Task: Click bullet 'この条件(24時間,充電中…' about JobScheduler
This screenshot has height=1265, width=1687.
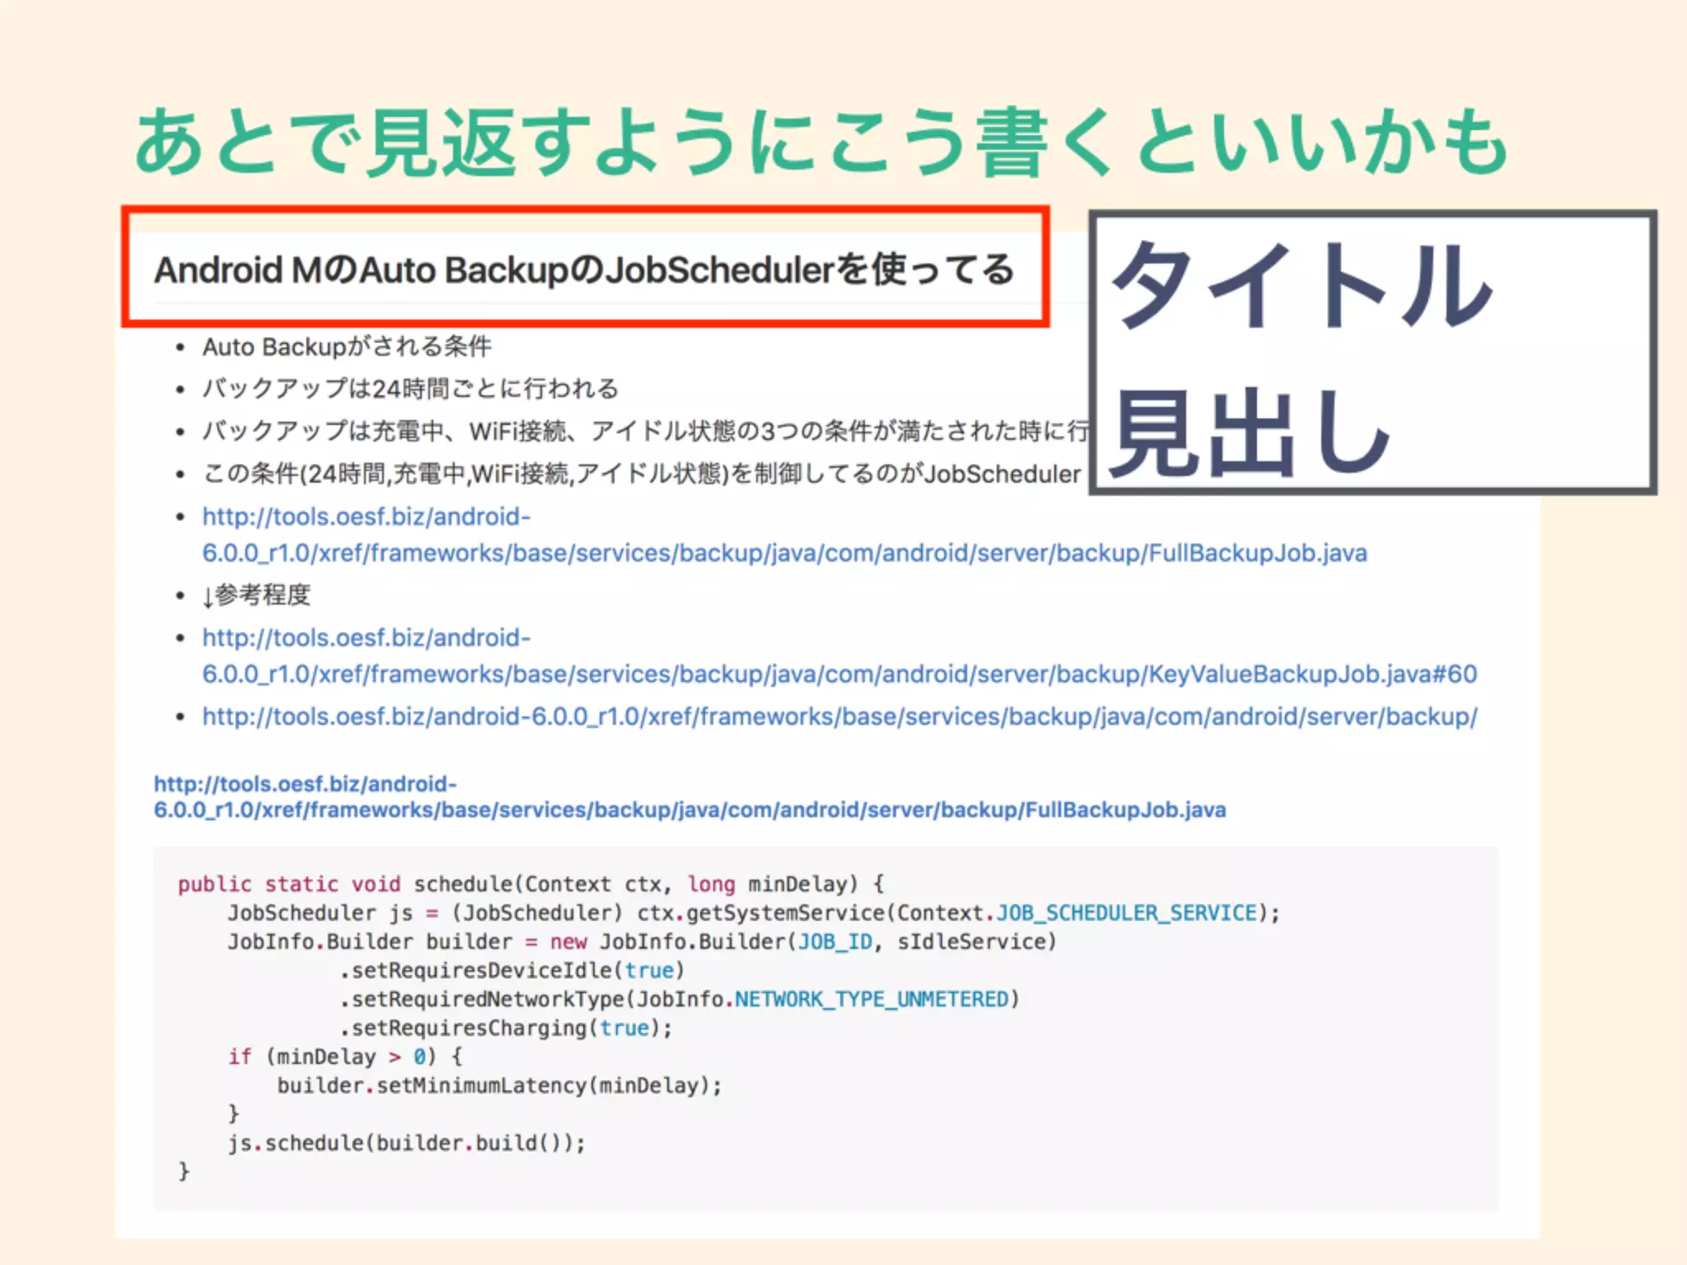Action: click(x=641, y=474)
